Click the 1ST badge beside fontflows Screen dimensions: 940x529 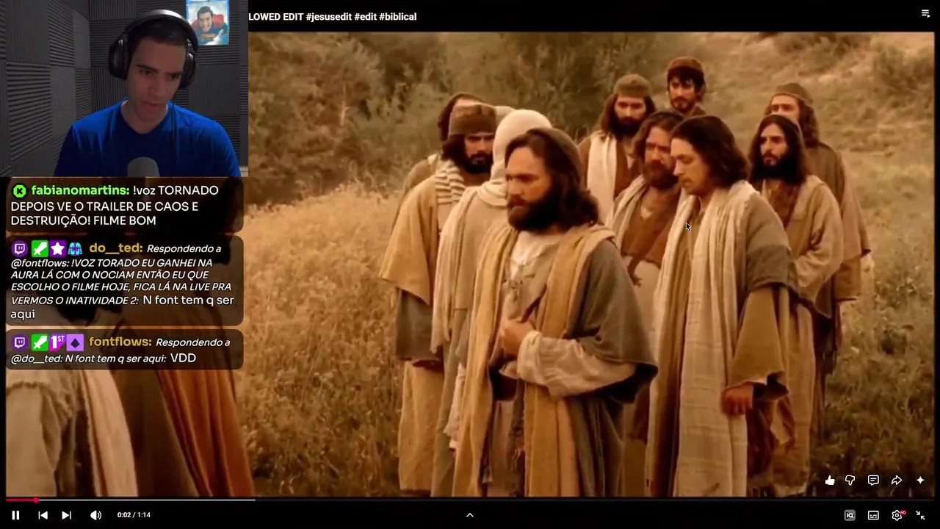coord(57,342)
